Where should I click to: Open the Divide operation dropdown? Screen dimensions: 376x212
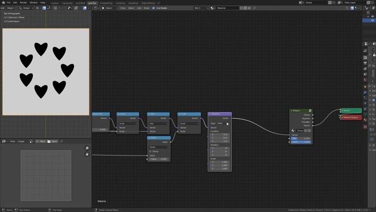[x=159, y=147]
